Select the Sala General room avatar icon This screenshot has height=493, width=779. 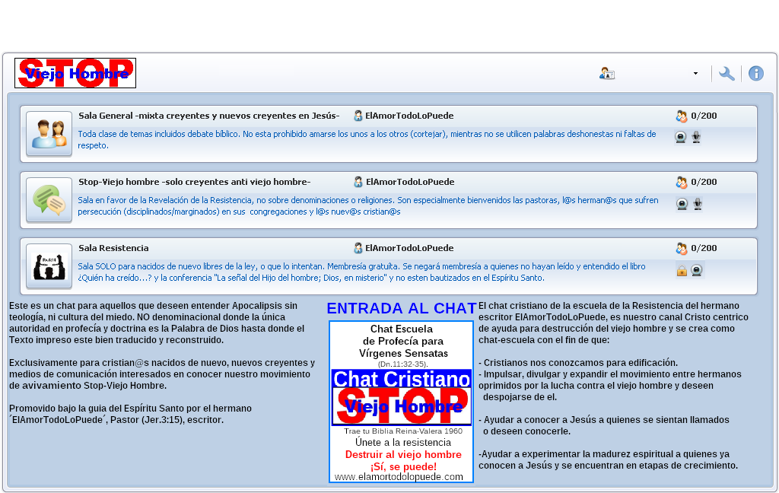[x=49, y=134]
